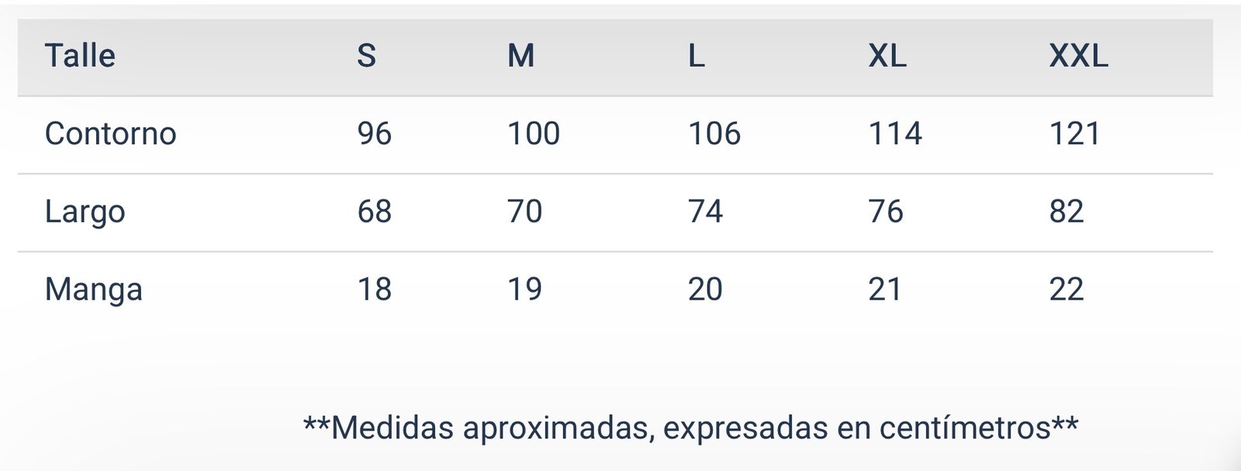
Task: Click Contorno value 96 for size S
Action: point(374,133)
